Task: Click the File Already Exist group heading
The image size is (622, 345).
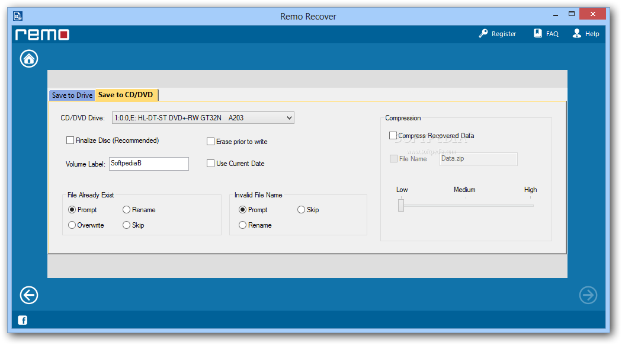Action: pos(91,195)
